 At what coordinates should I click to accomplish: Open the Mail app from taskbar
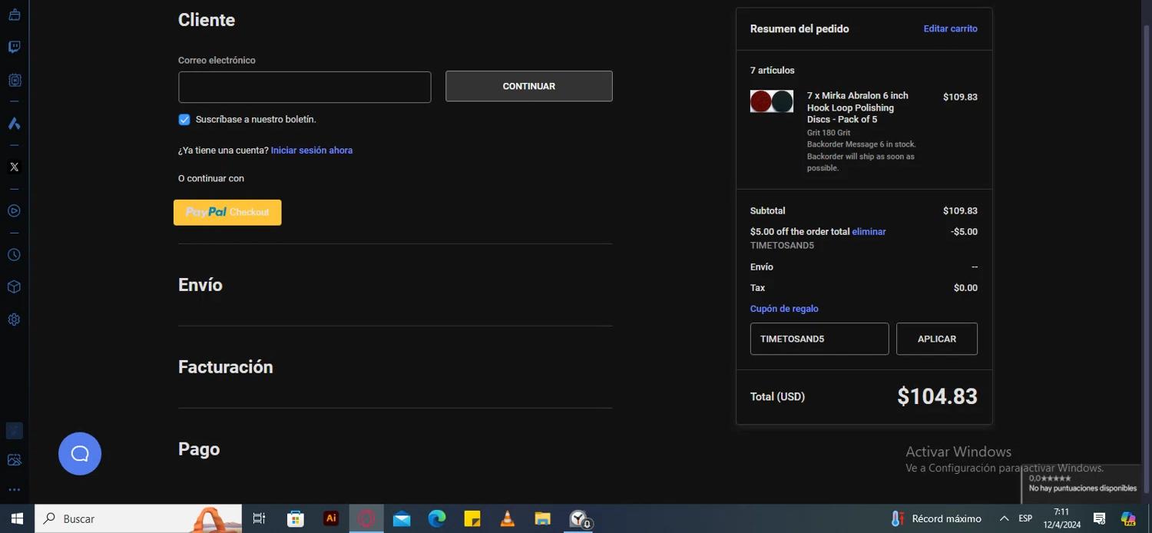point(402,519)
